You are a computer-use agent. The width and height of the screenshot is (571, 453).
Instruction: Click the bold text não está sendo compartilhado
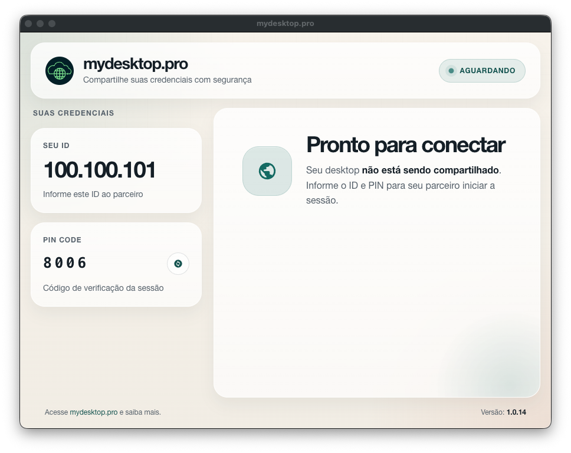coord(430,170)
